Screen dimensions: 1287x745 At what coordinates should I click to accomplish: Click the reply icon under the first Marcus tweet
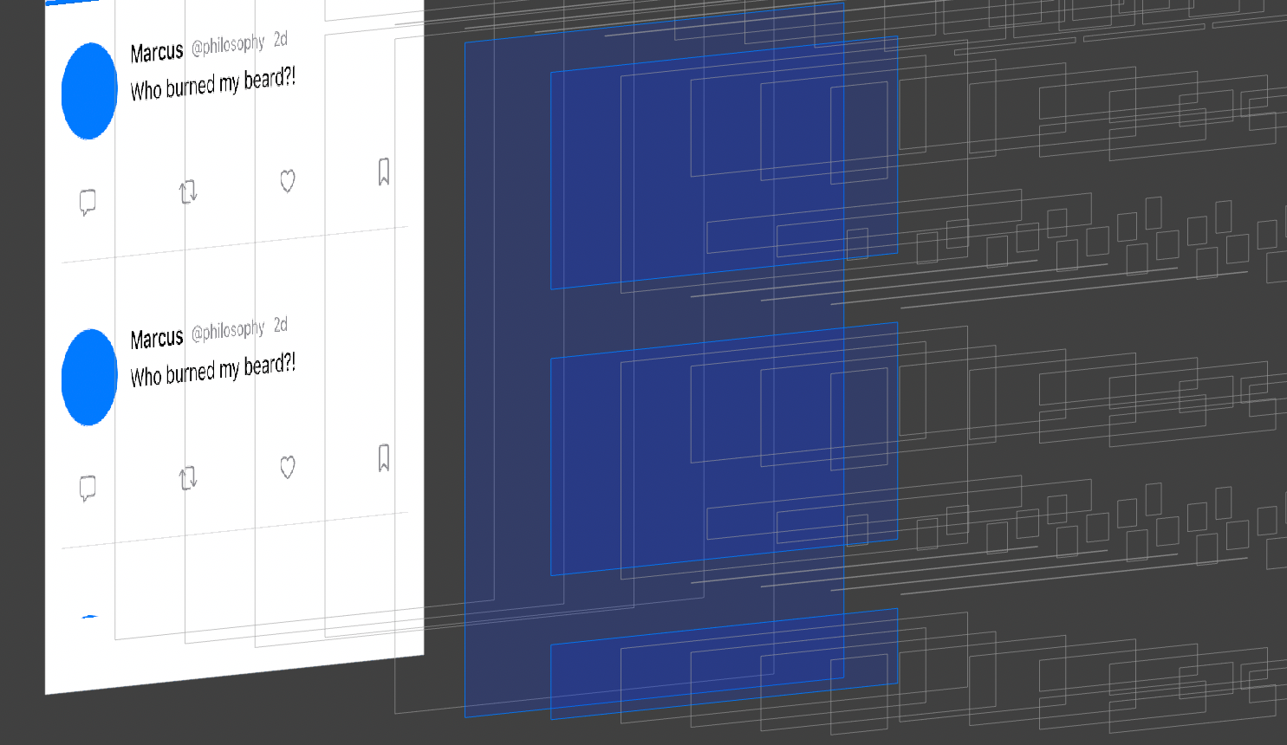(x=88, y=203)
